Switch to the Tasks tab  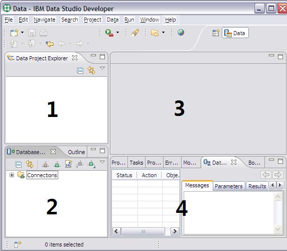pyautogui.click(x=136, y=162)
